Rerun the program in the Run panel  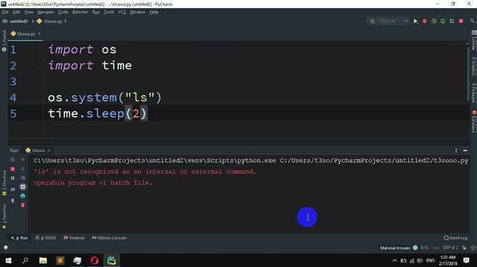click(13, 160)
